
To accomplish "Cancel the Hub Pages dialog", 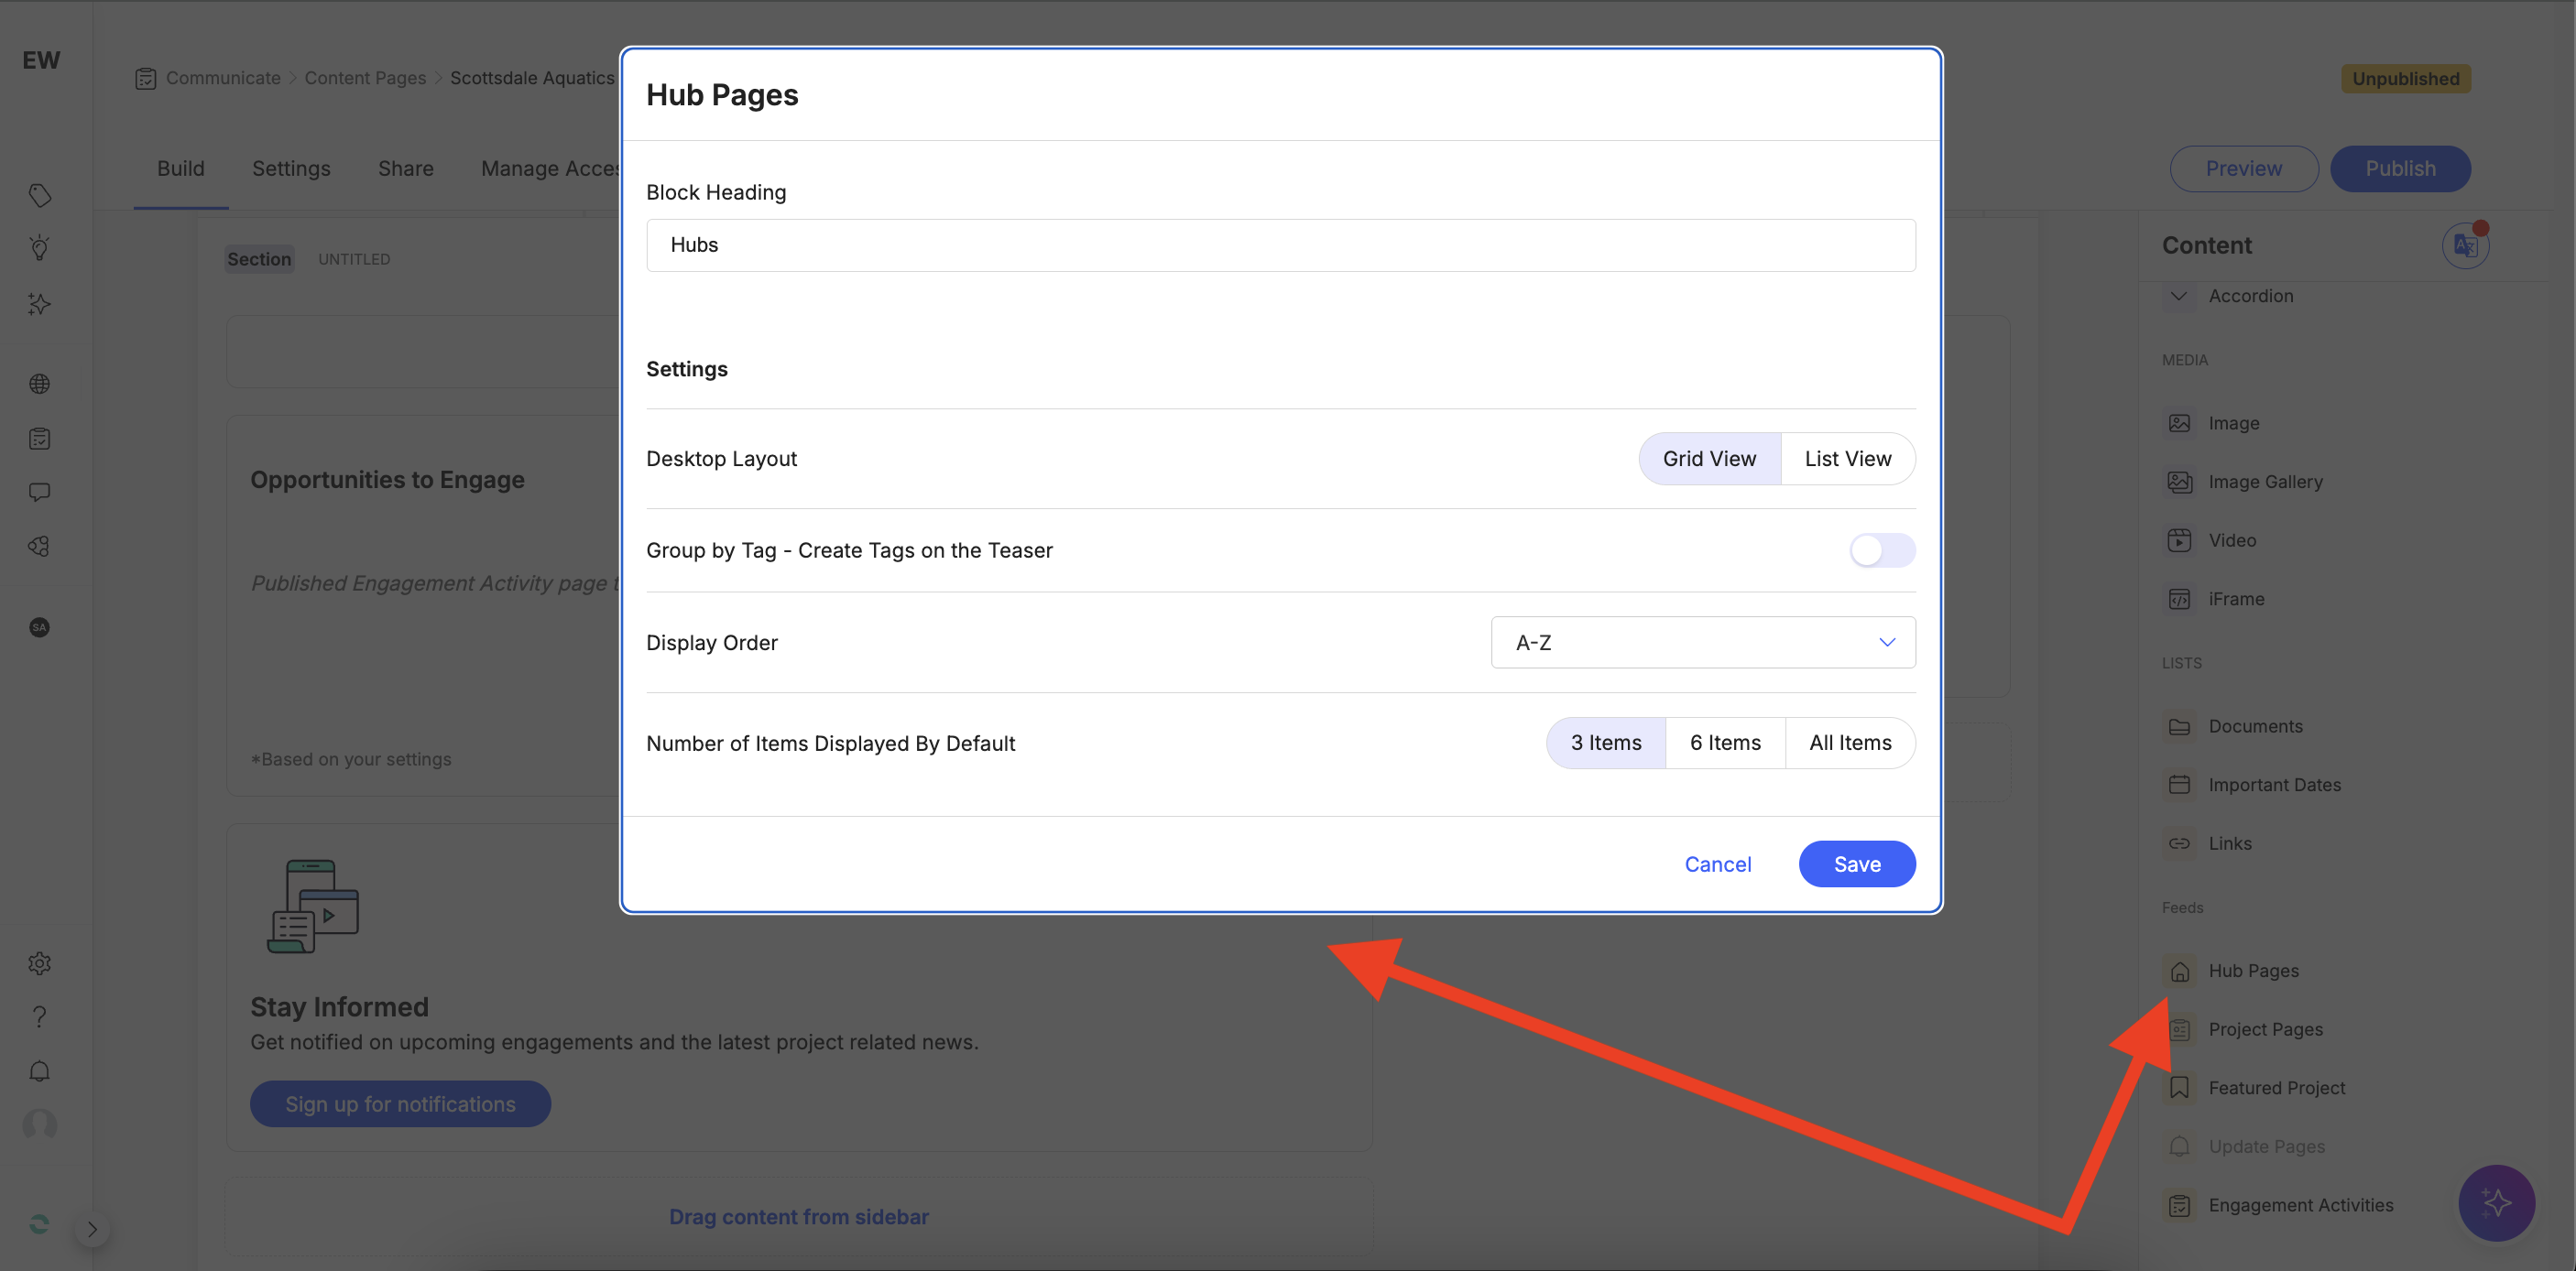I will 1717,864.
